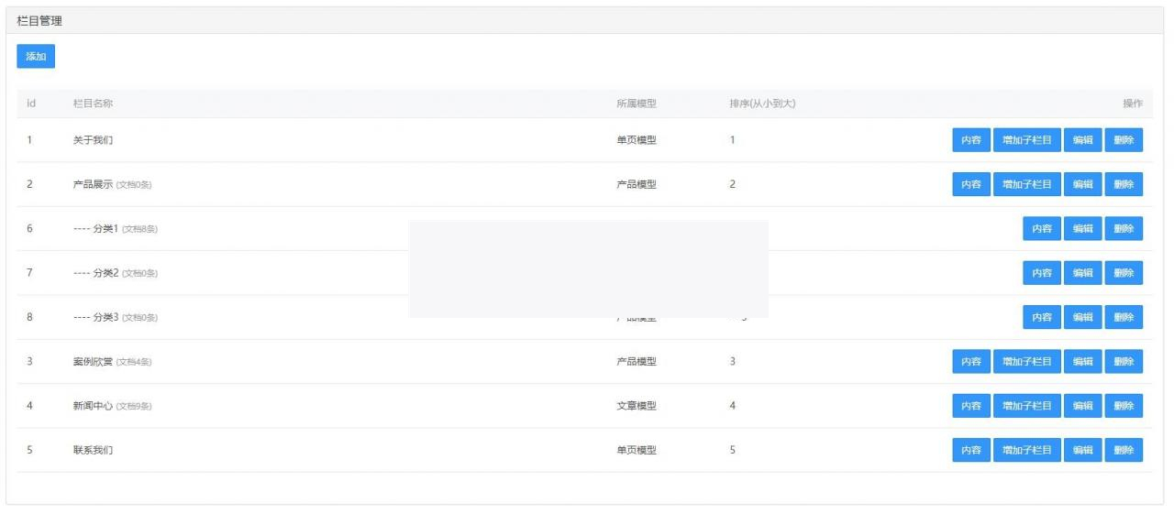
Task: Delete the 分类3 subcategory
Action: pos(1124,317)
